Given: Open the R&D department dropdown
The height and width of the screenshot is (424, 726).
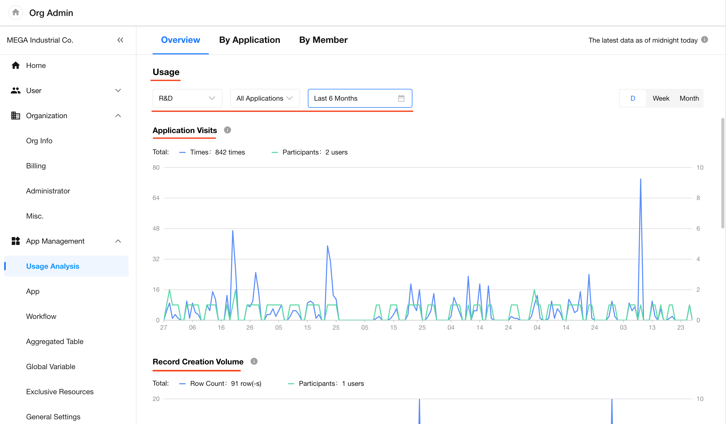Looking at the screenshot, I should coord(187,98).
